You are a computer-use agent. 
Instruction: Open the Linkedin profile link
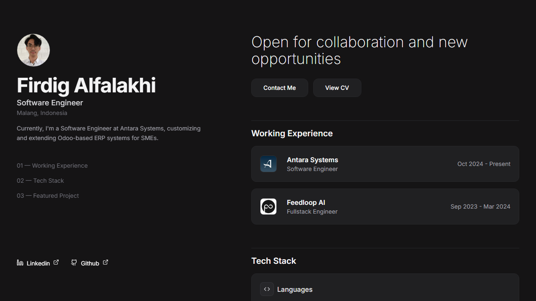click(38, 263)
